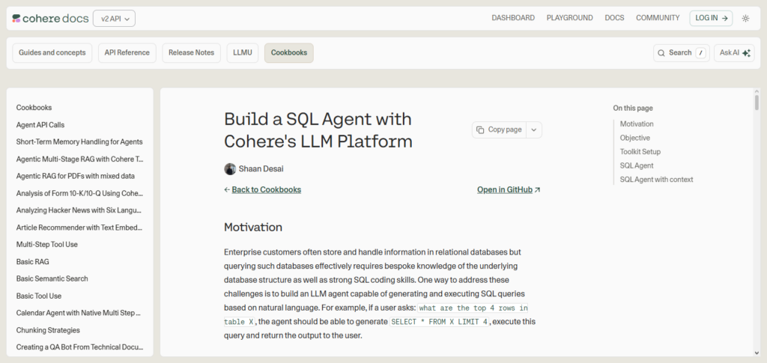
Task: Click the 'Build a SQL Agent' page title
Action: (318, 130)
